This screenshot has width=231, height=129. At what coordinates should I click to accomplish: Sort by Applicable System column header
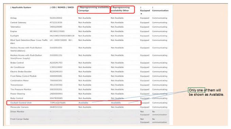click(x=21, y=7)
